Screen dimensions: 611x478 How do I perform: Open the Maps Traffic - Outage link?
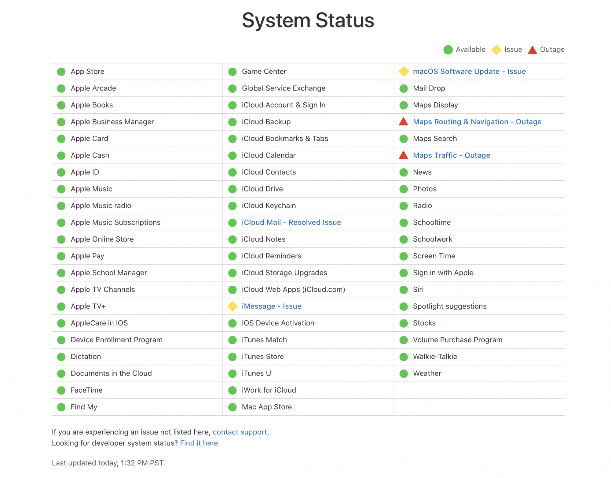coord(451,155)
